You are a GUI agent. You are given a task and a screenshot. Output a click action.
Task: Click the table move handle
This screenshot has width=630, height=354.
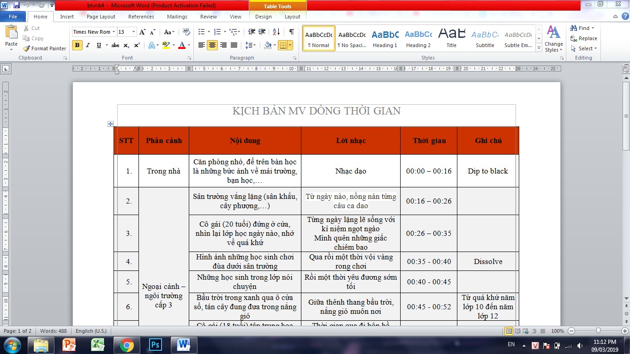110,124
